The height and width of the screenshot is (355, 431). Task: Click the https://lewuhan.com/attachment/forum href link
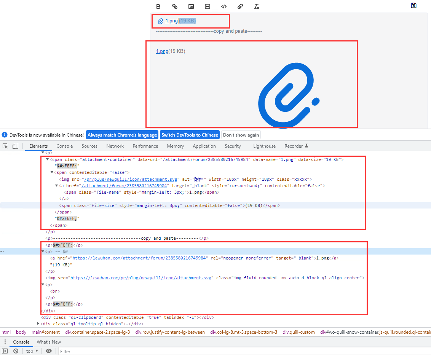[139, 258]
